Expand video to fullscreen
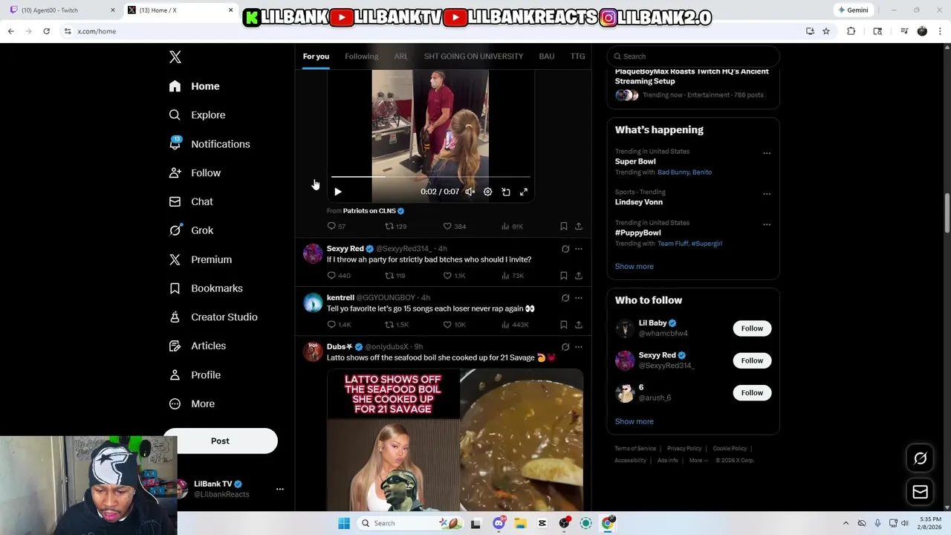The height and width of the screenshot is (535, 951). (x=524, y=192)
